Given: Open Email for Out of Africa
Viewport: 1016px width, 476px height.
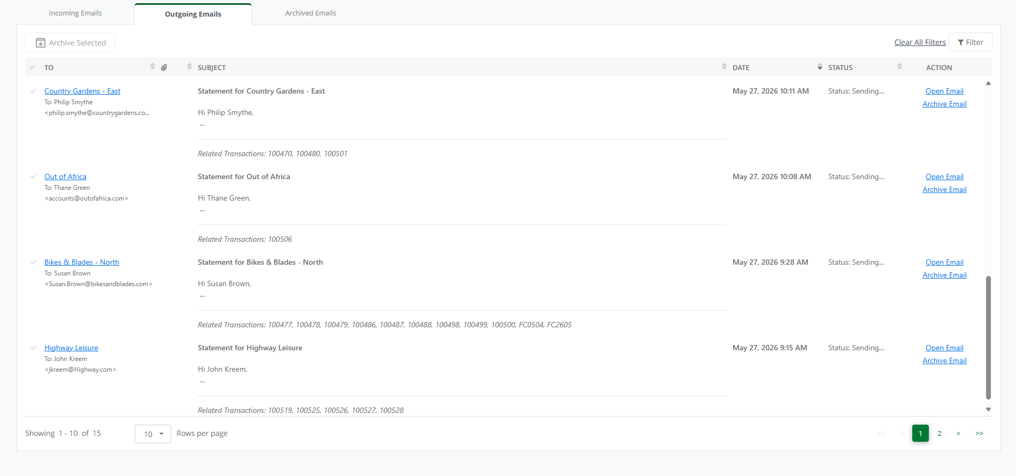Looking at the screenshot, I should (x=944, y=176).
